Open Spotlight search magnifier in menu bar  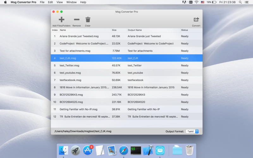click(240, 2)
